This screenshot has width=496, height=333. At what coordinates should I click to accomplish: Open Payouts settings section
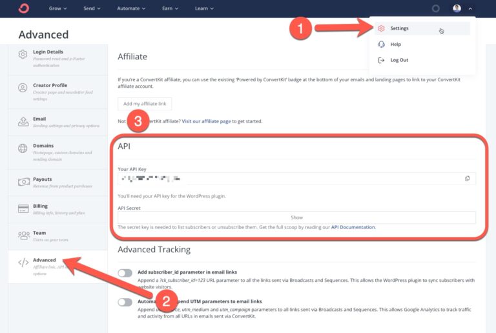pyautogui.click(x=58, y=182)
